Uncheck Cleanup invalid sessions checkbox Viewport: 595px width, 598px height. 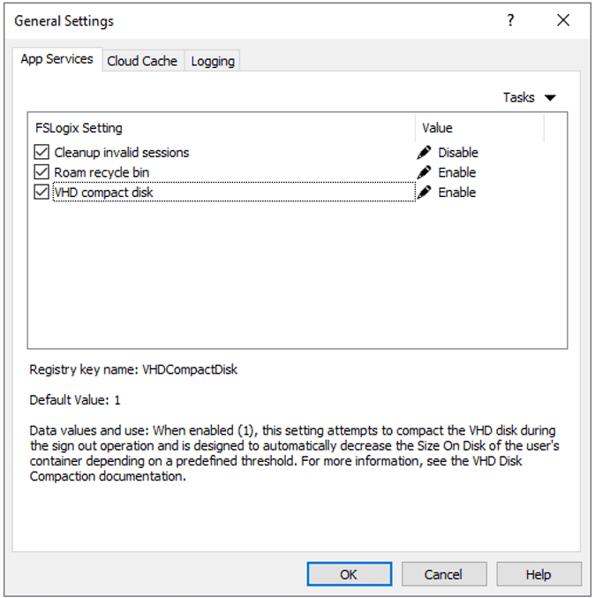(x=41, y=152)
